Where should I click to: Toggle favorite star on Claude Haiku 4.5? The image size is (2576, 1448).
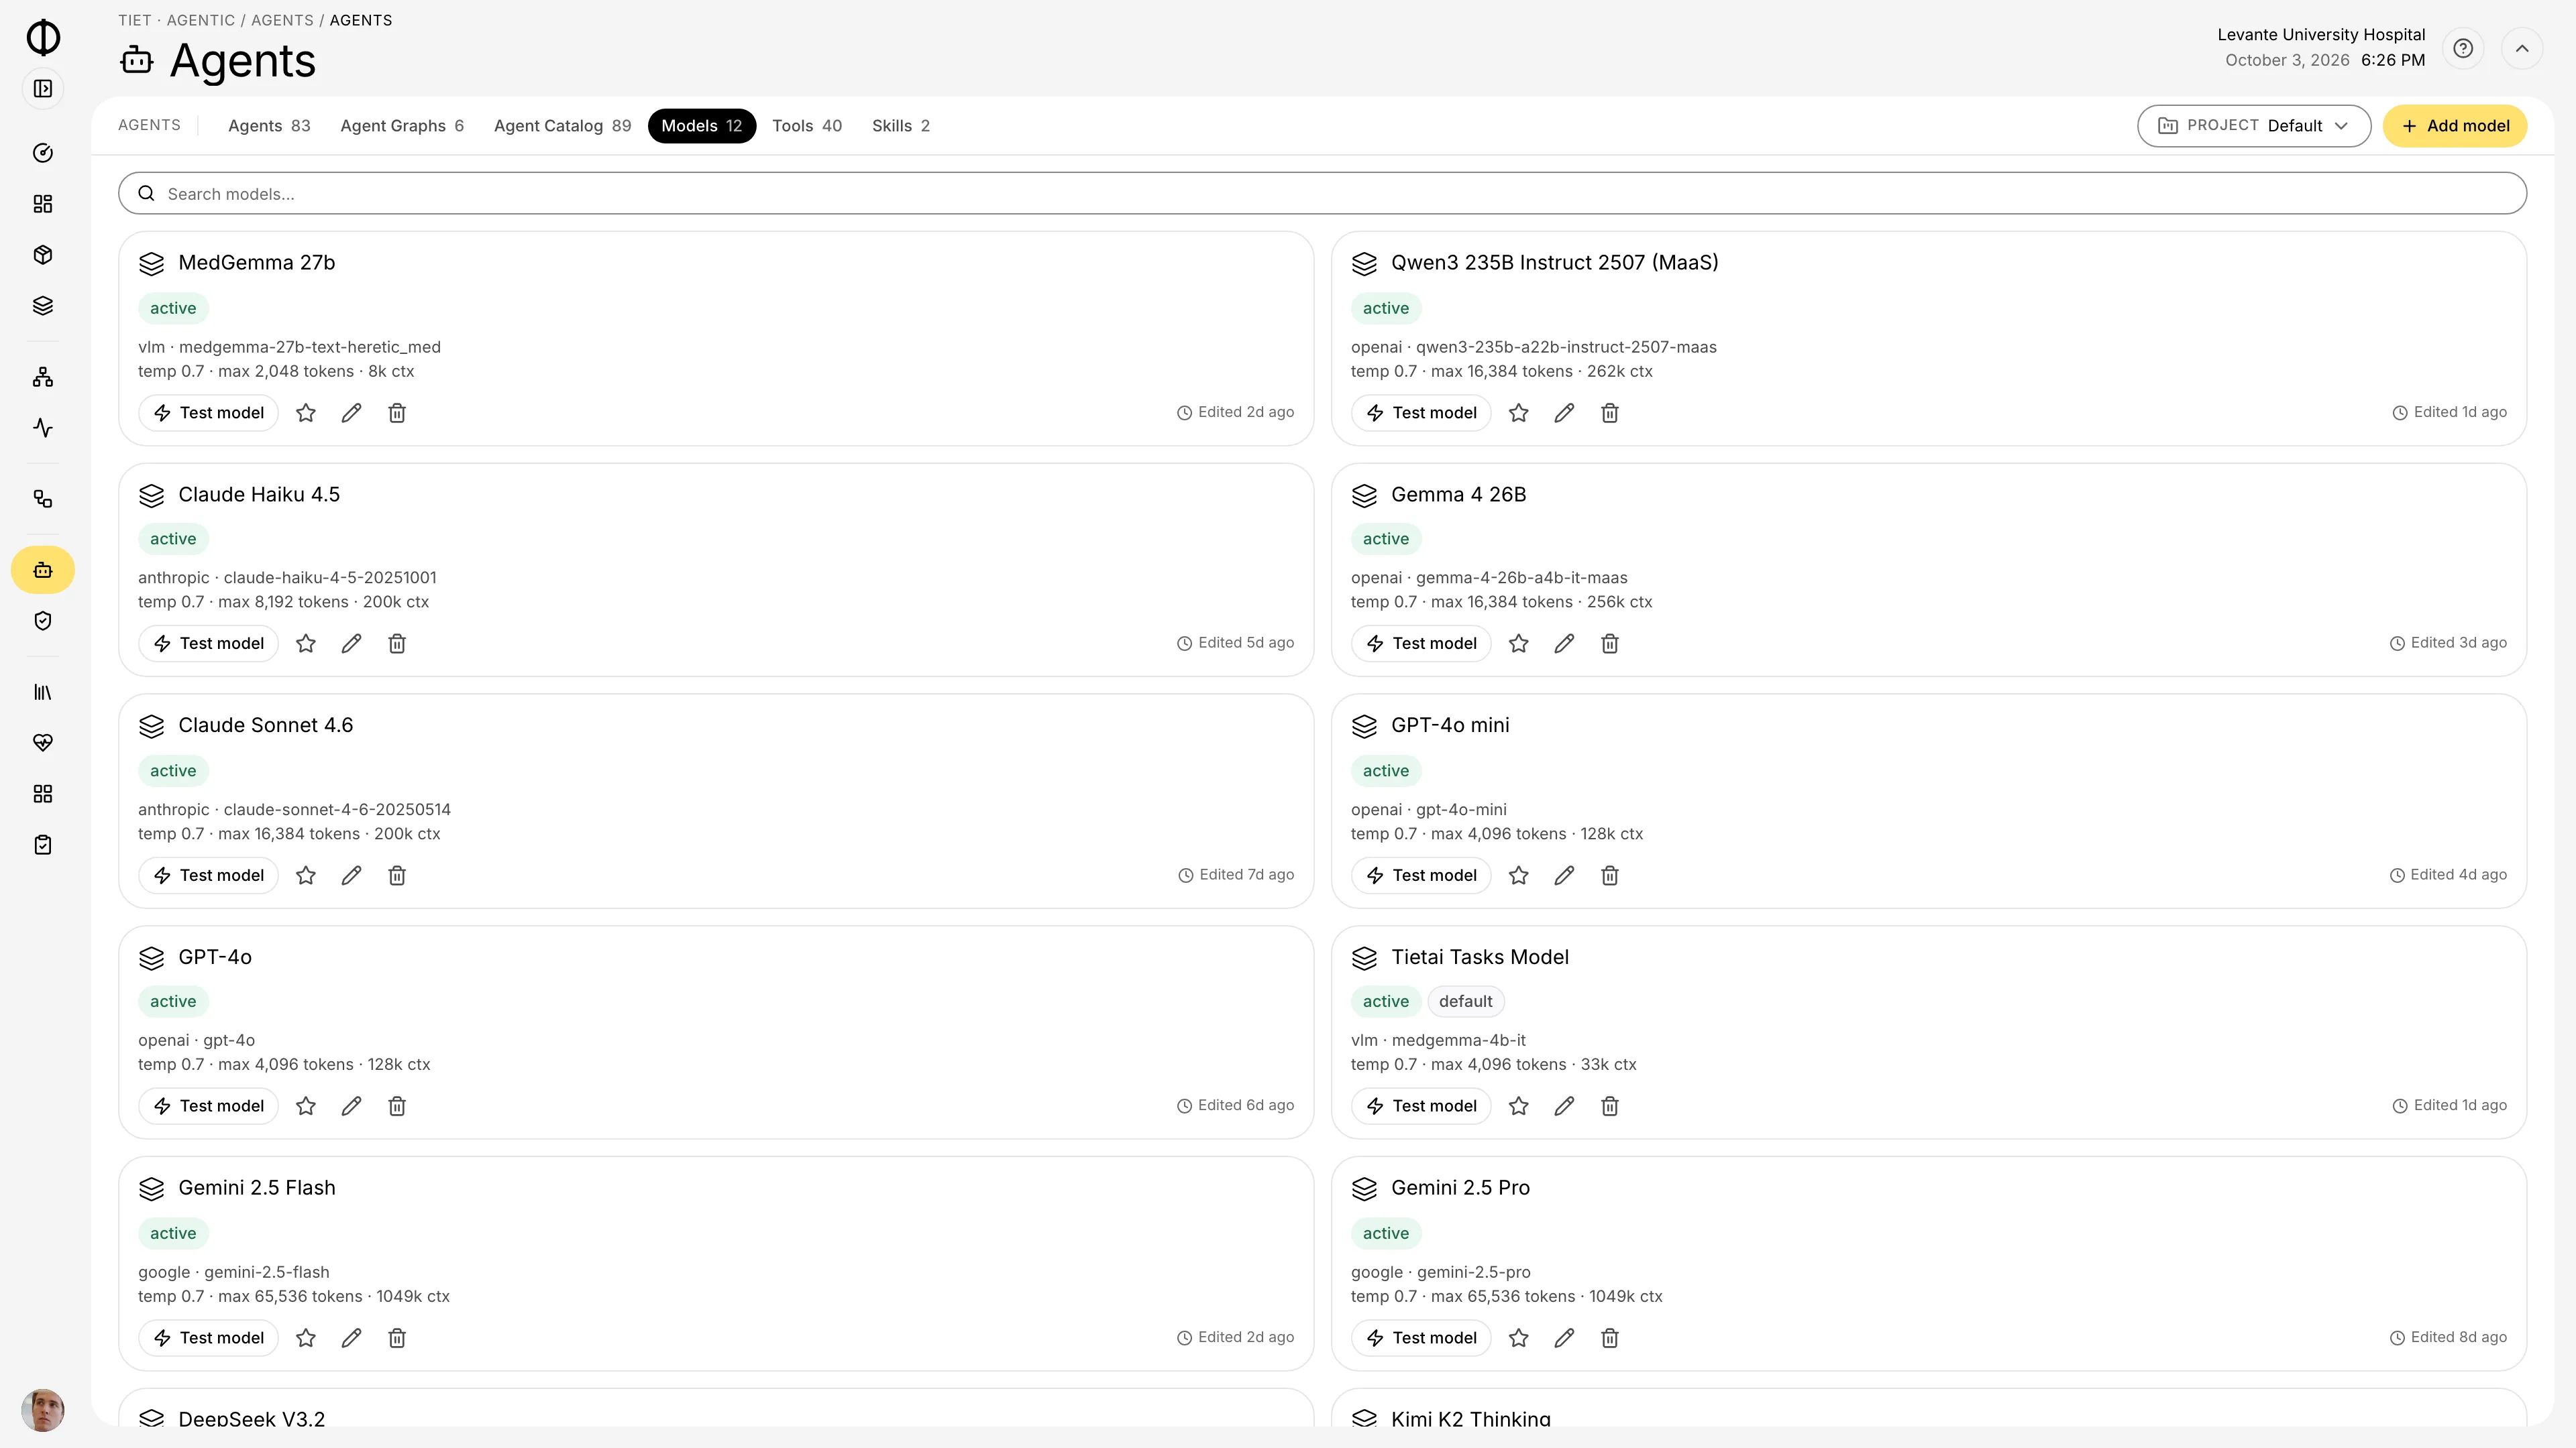(x=306, y=644)
